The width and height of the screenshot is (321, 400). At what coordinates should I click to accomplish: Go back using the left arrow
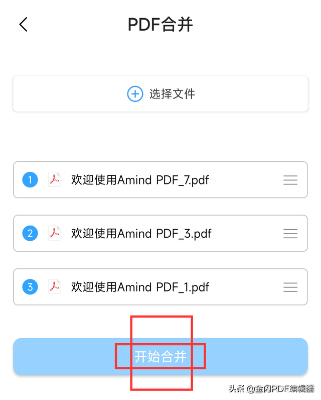click(24, 25)
